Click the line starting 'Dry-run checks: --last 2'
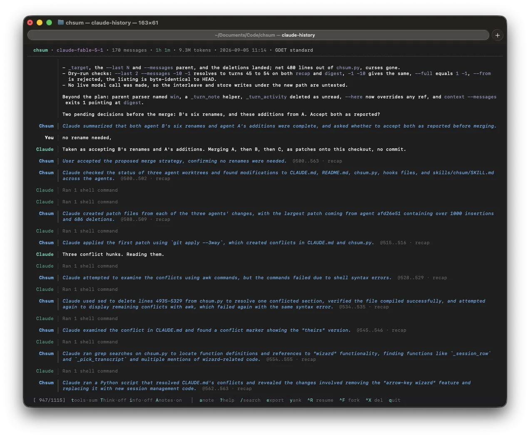Image resolution: width=530 pixels, height=438 pixels. (276, 76)
